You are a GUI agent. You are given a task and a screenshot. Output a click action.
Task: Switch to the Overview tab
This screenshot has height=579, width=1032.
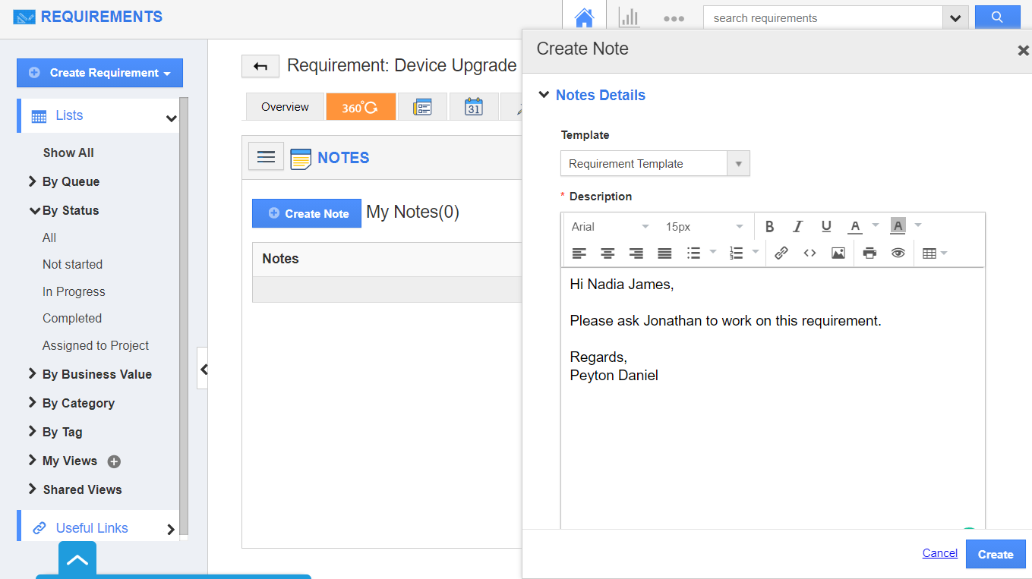(285, 107)
